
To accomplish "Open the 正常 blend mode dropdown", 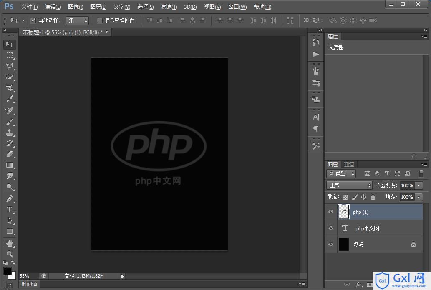I will [x=349, y=185].
